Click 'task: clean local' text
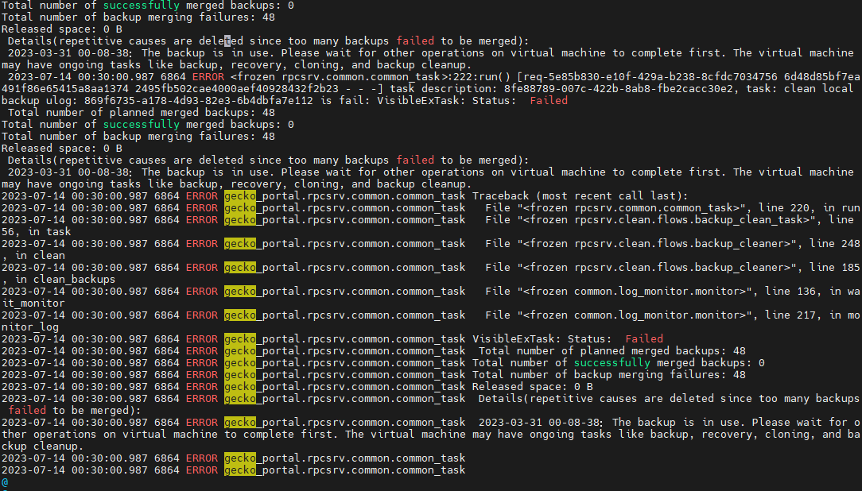Screen dimensions: 862x491 pos(800,88)
